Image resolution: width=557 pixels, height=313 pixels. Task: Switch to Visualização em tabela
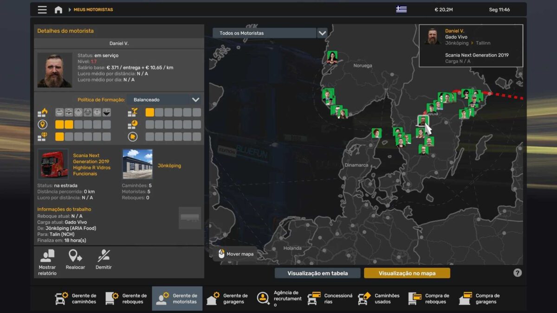(x=317, y=273)
